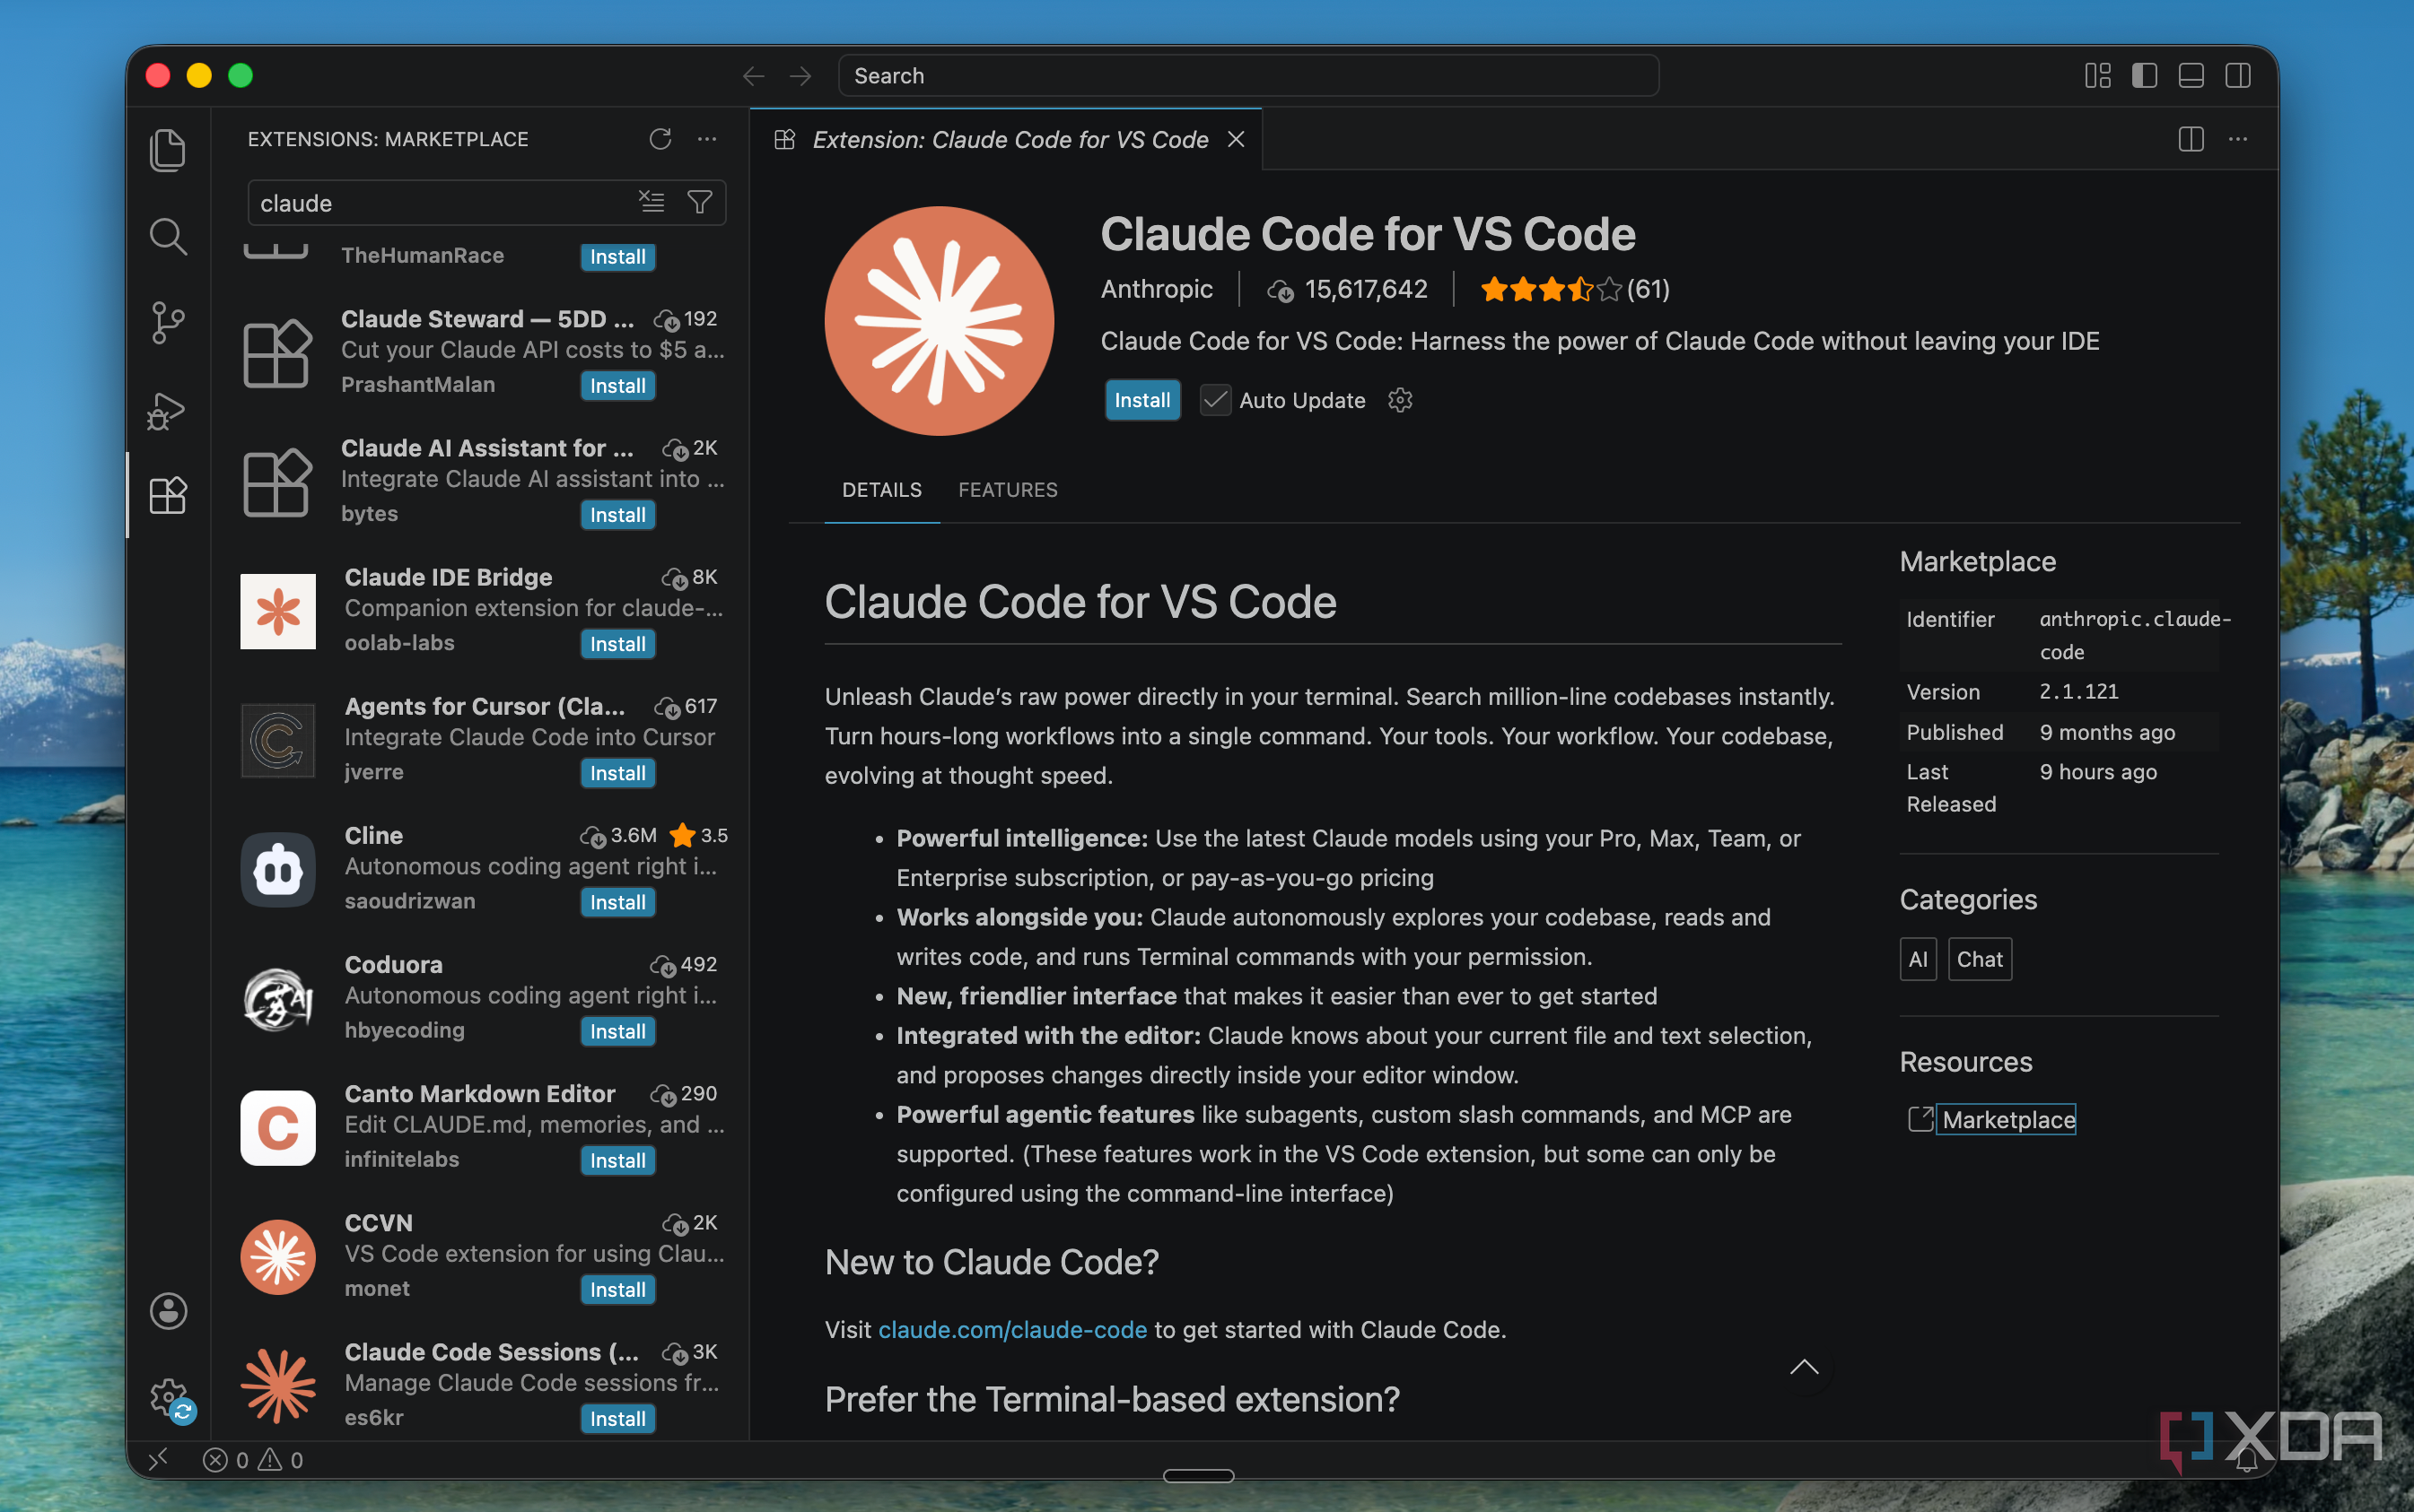
Task: Open the claude.com/claude-code link
Action: [1012, 1329]
